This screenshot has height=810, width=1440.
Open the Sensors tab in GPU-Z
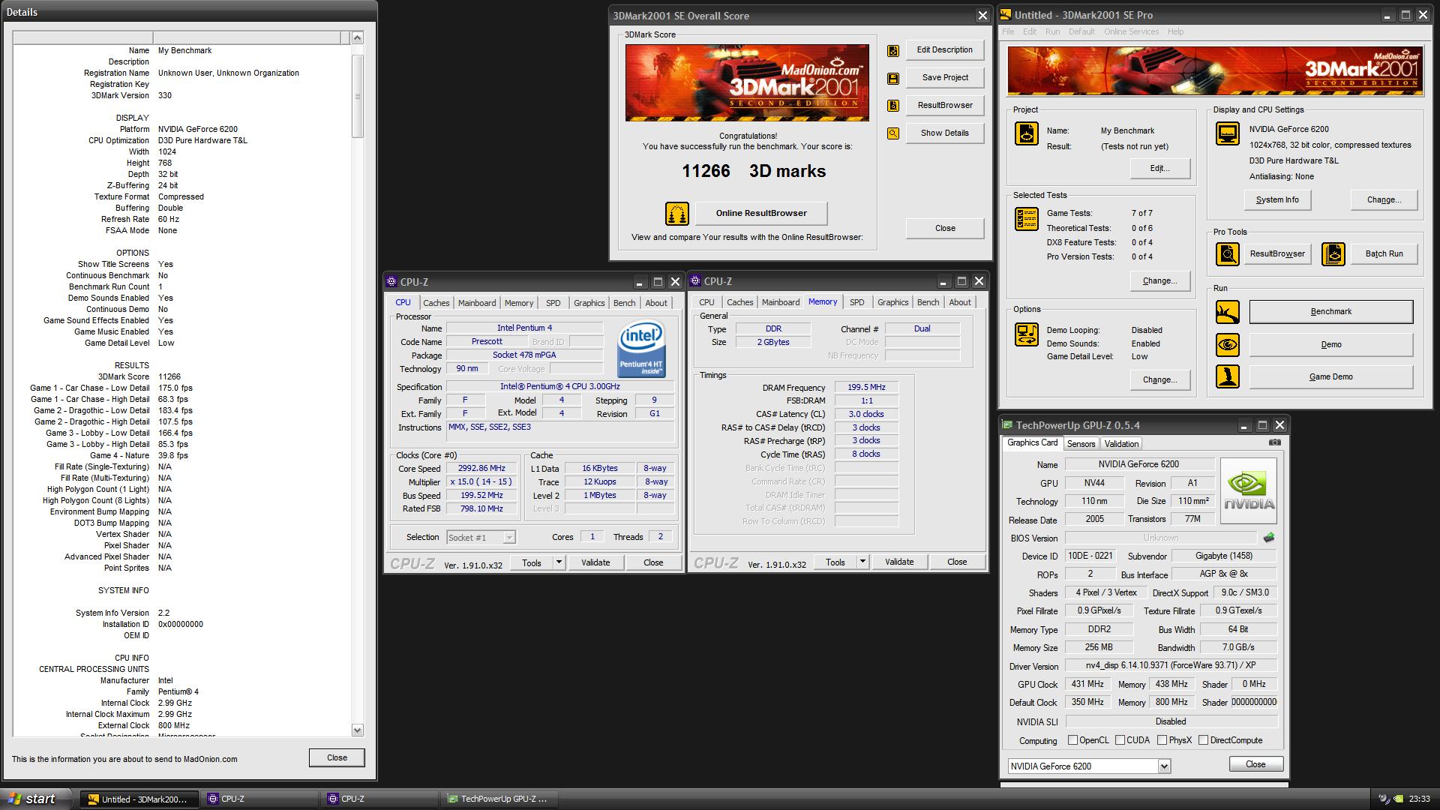(1081, 444)
